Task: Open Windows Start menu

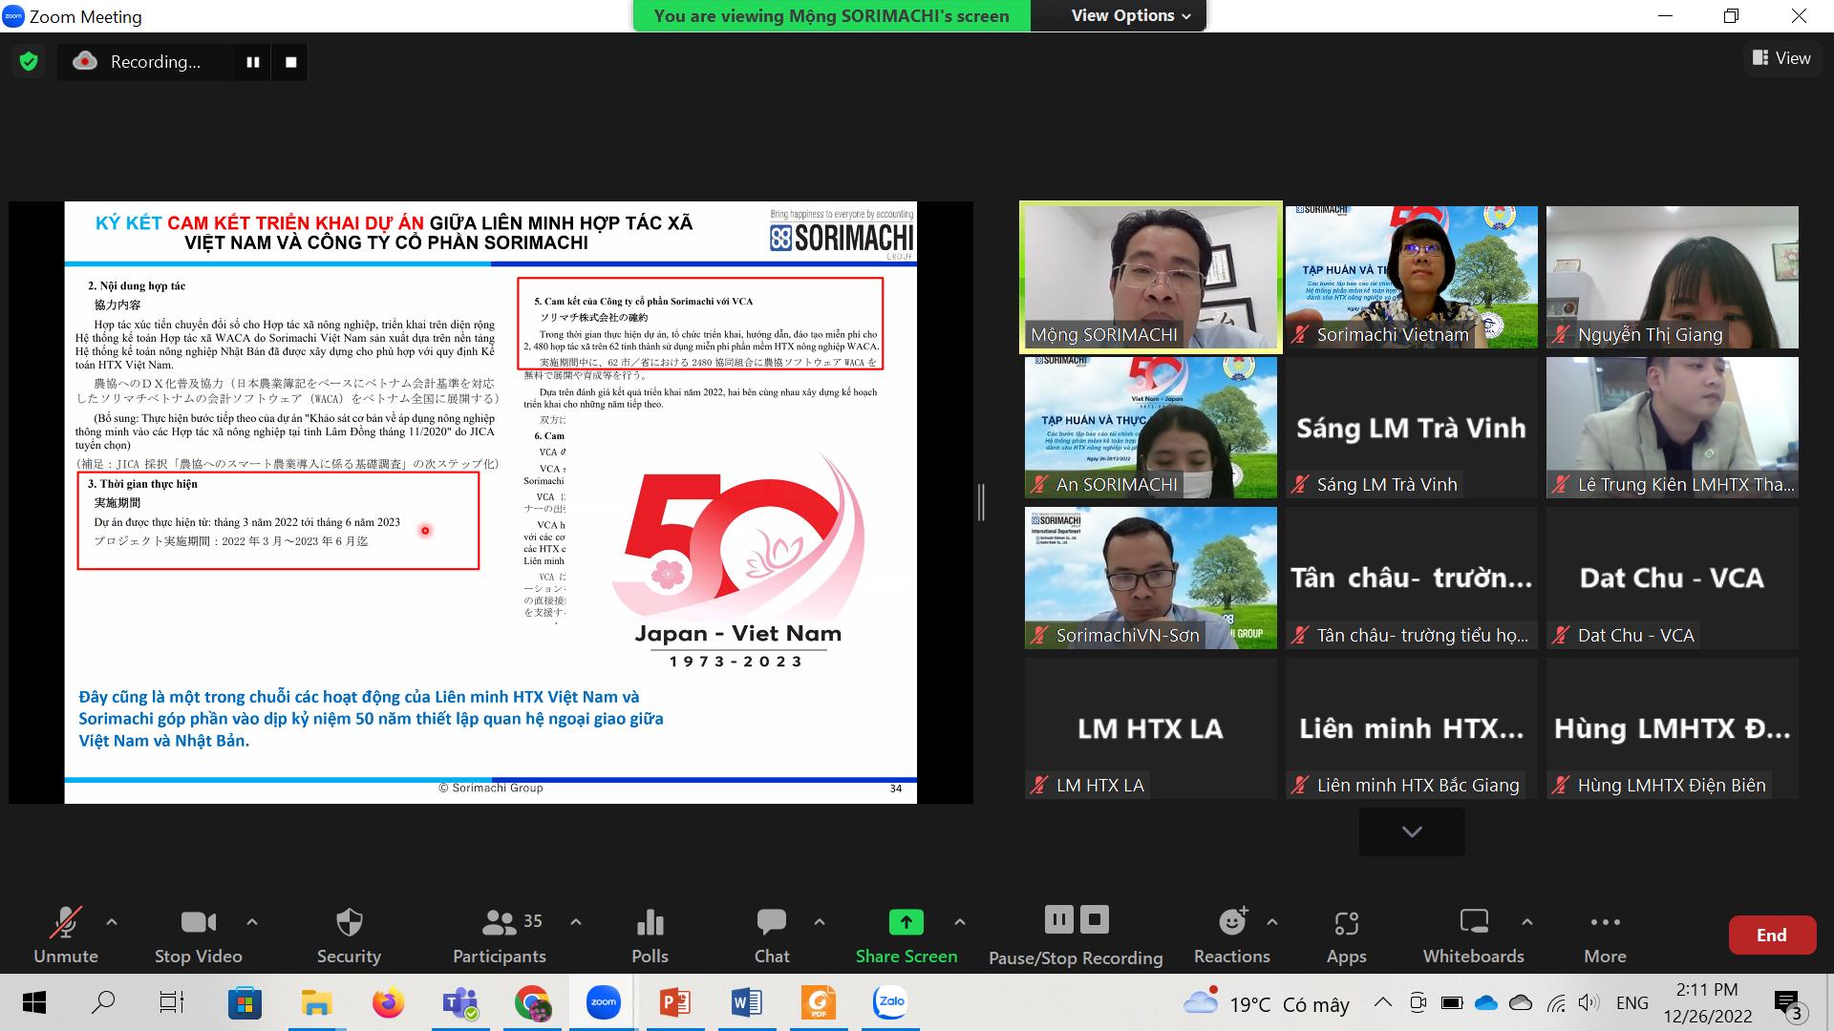Action: coord(33,1002)
